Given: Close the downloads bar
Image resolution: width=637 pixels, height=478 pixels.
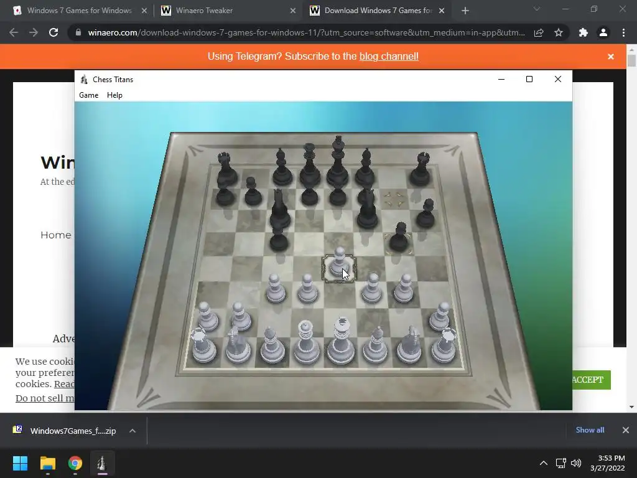Looking at the screenshot, I should (x=626, y=430).
